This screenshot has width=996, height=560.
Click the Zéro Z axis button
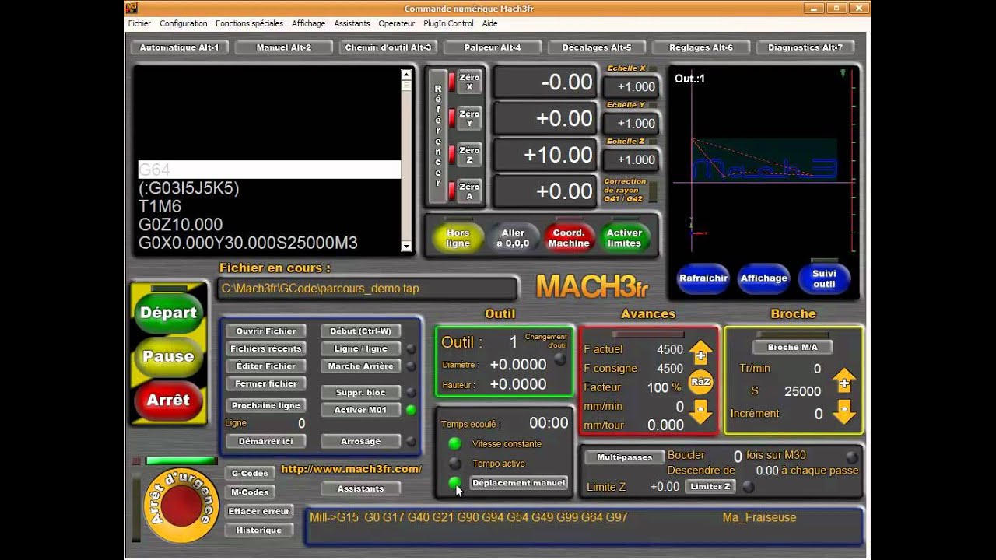click(x=469, y=155)
